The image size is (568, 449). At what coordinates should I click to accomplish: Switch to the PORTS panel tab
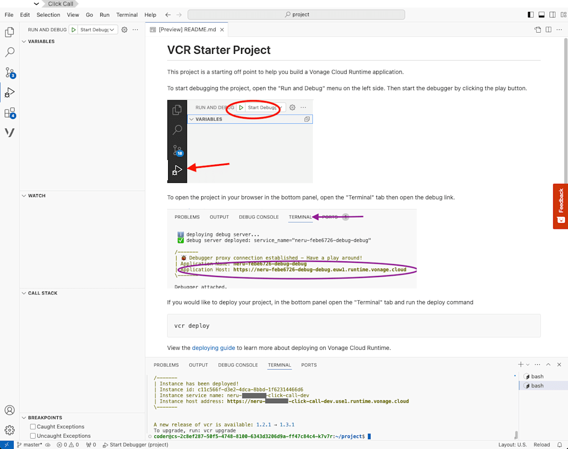(309, 365)
